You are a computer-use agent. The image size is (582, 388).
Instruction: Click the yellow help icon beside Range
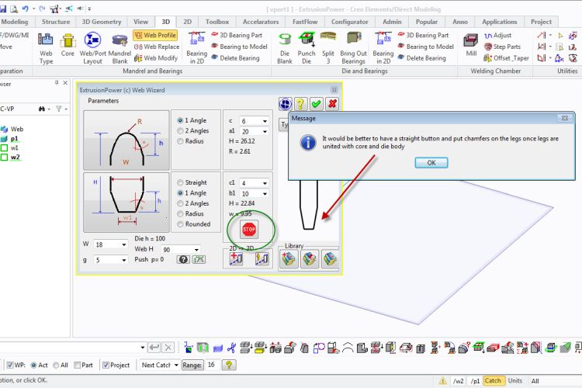click(x=229, y=365)
